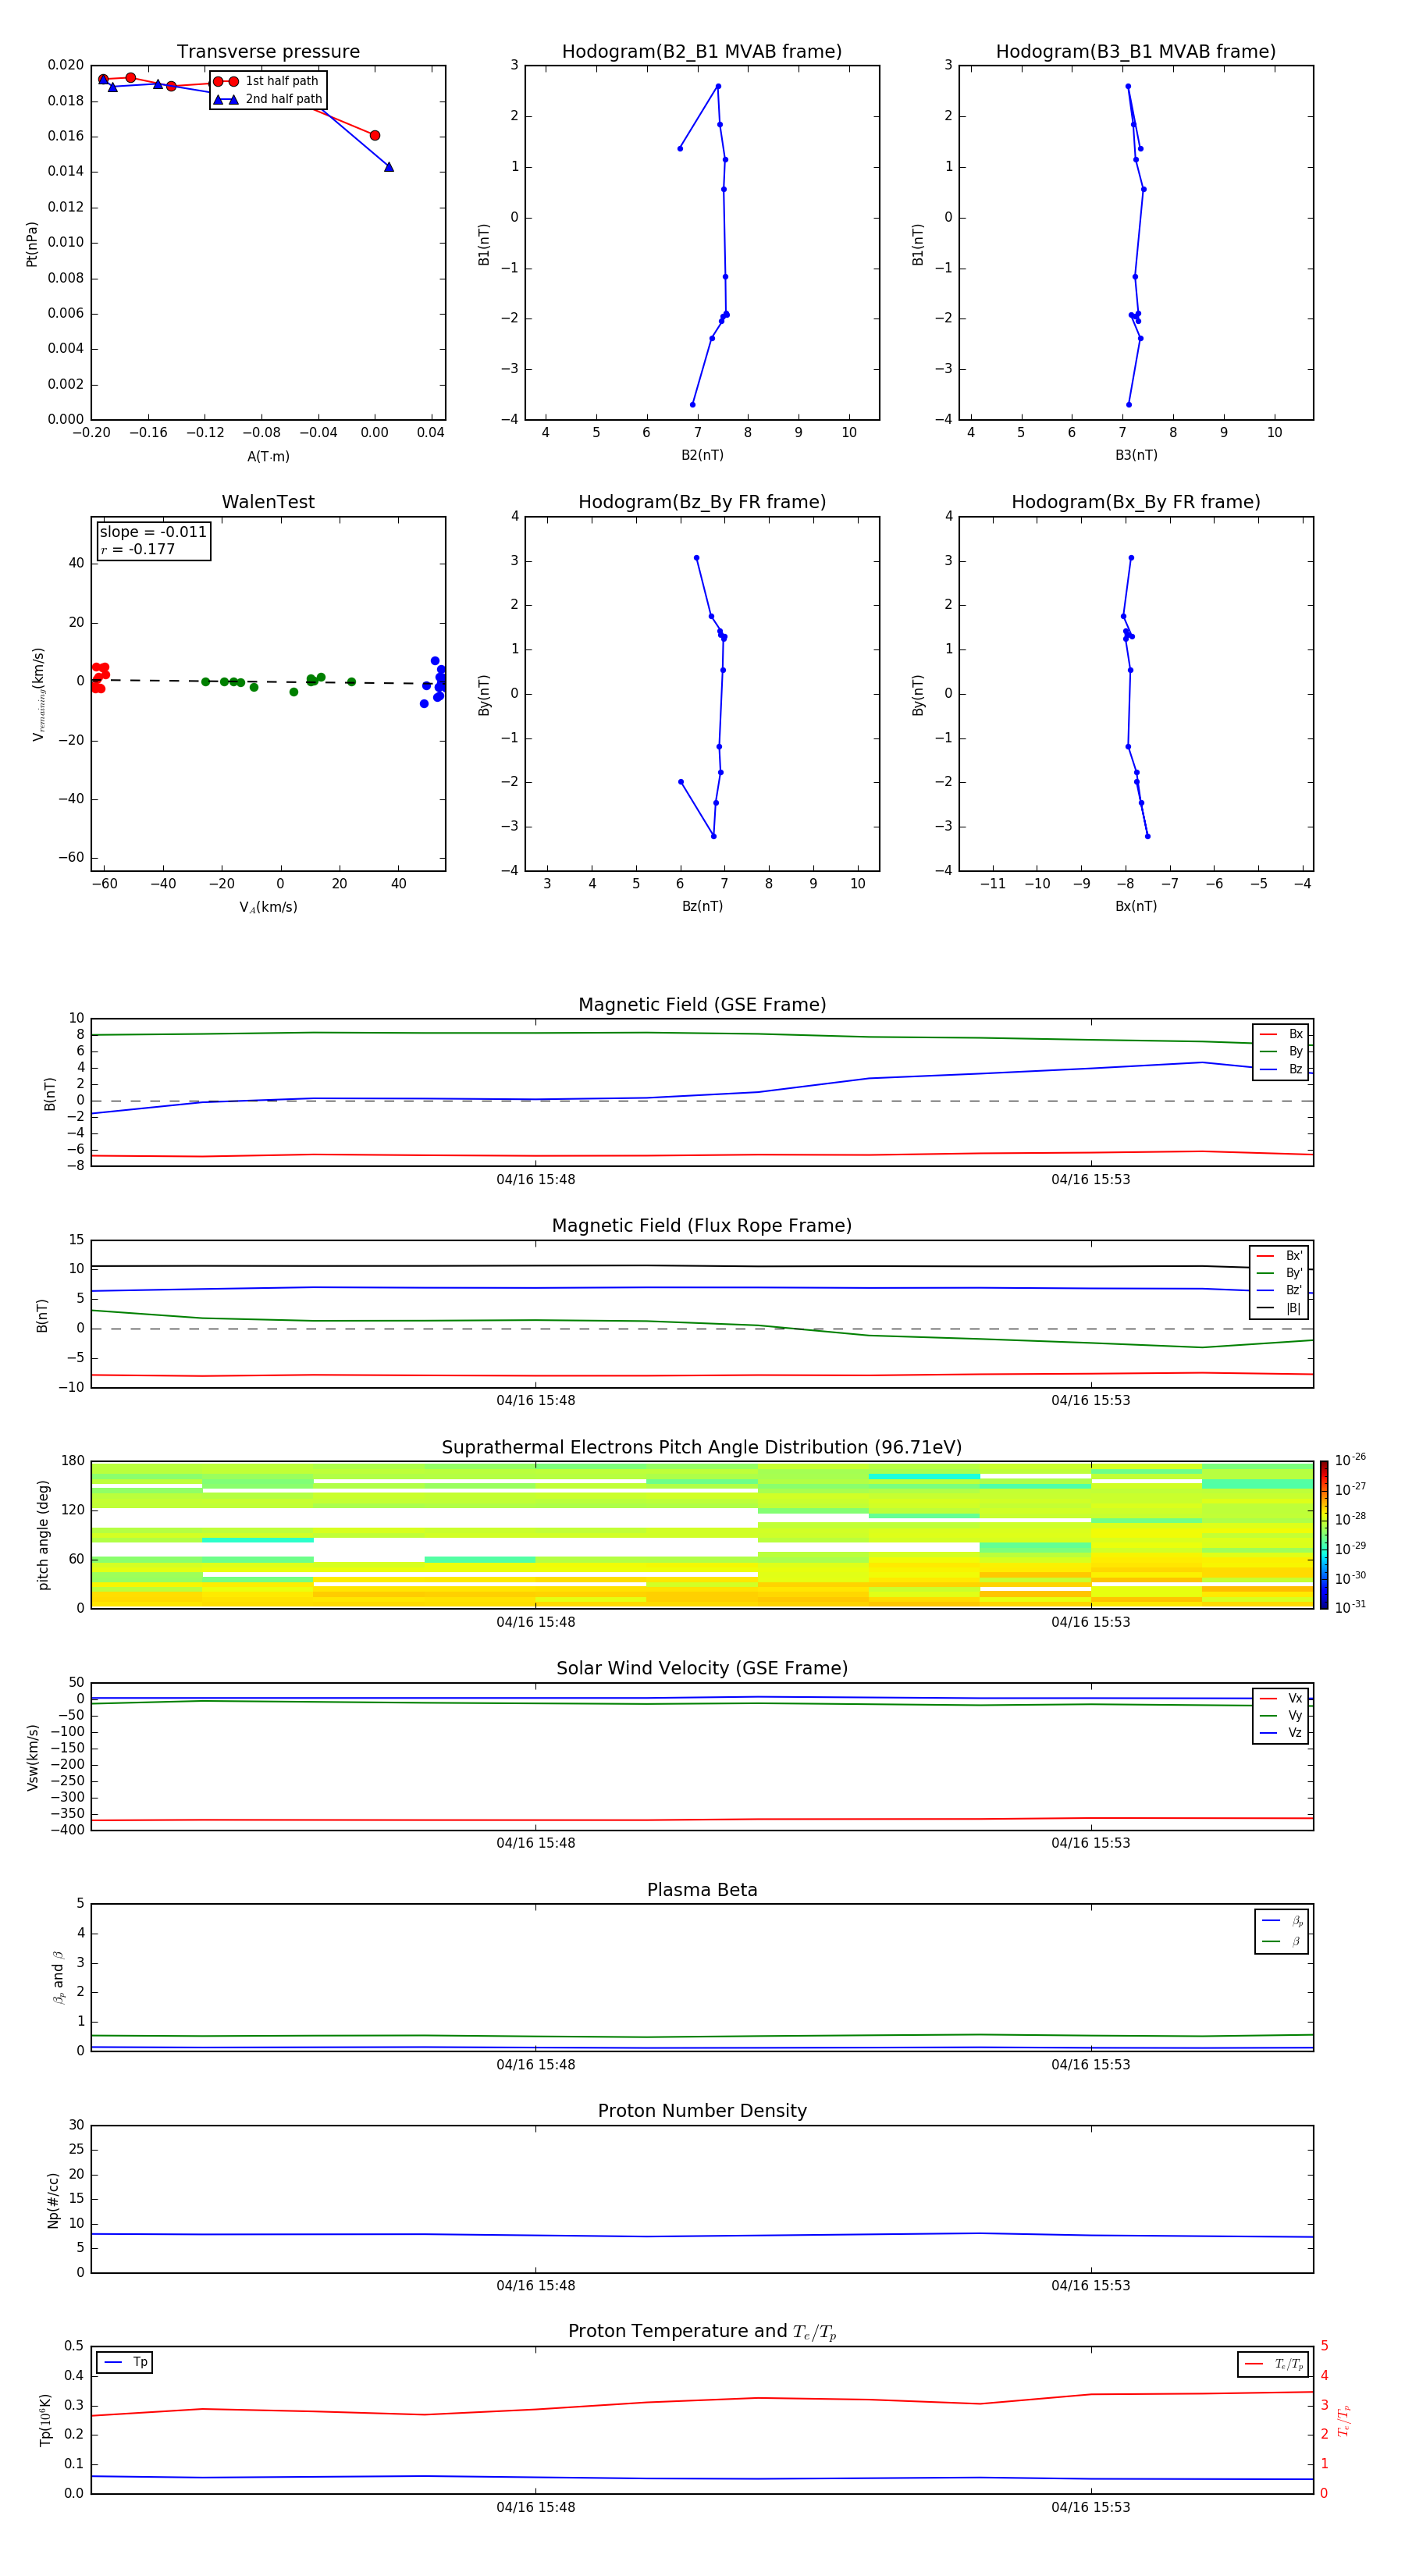Click the "Solar Wind Velocity (GSE Frame)" title

702,1669
